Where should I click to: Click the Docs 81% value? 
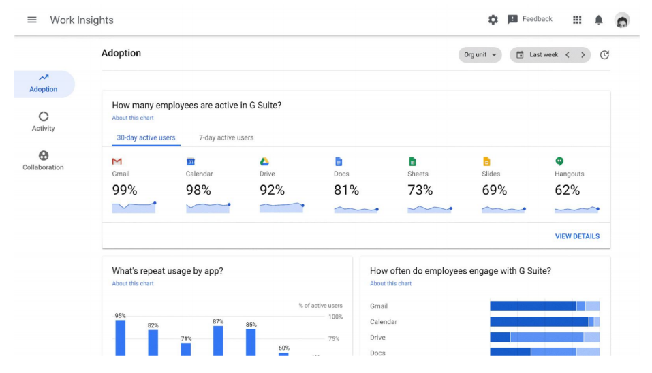pos(346,190)
